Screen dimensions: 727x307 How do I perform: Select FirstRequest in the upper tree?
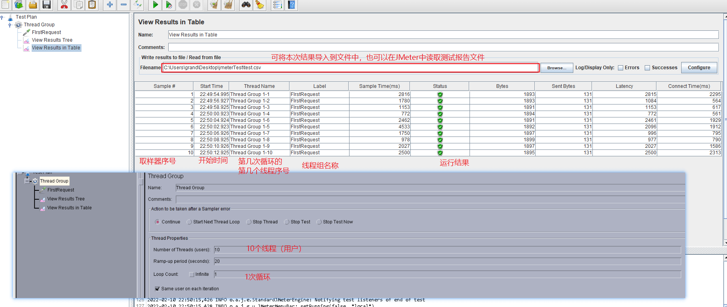point(47,32)
